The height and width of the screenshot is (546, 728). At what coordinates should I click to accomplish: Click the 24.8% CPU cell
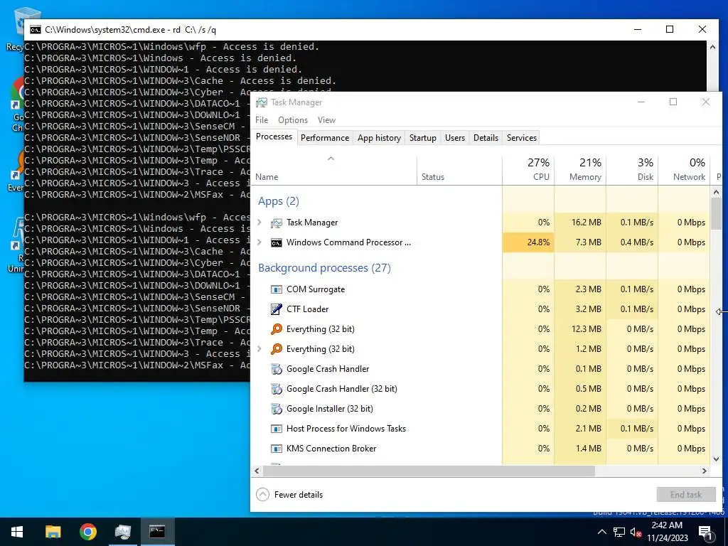(x=528, y=242)
